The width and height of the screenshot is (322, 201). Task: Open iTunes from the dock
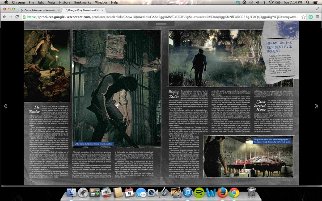tap(187, 193)
